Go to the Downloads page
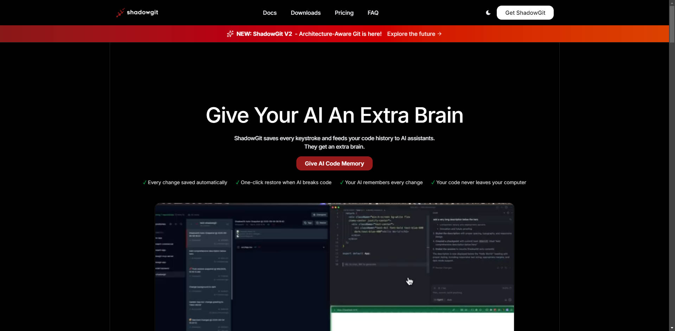The height and width of the screenshot is (331, 675). click(x=306, y=13)
